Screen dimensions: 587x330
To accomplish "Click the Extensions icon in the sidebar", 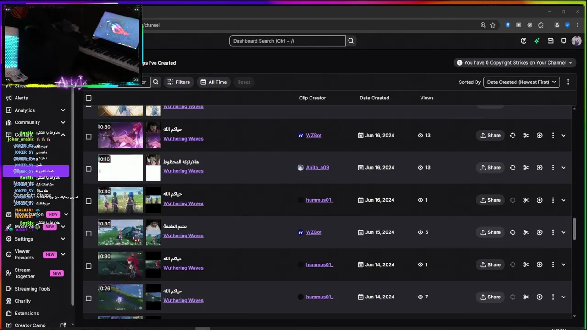I will [8, 313].
